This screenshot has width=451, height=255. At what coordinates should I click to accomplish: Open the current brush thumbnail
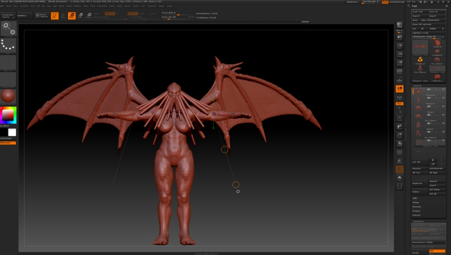[8, 28]
